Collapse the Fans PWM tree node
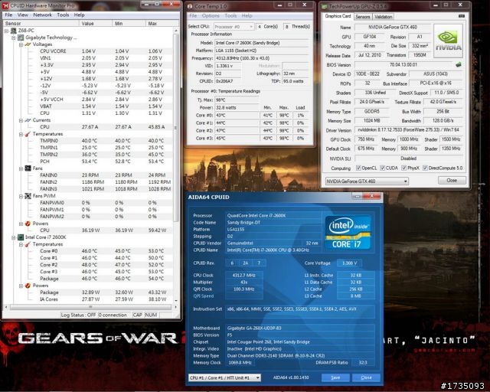Screen dimensions: 490x392 point(21,196)
